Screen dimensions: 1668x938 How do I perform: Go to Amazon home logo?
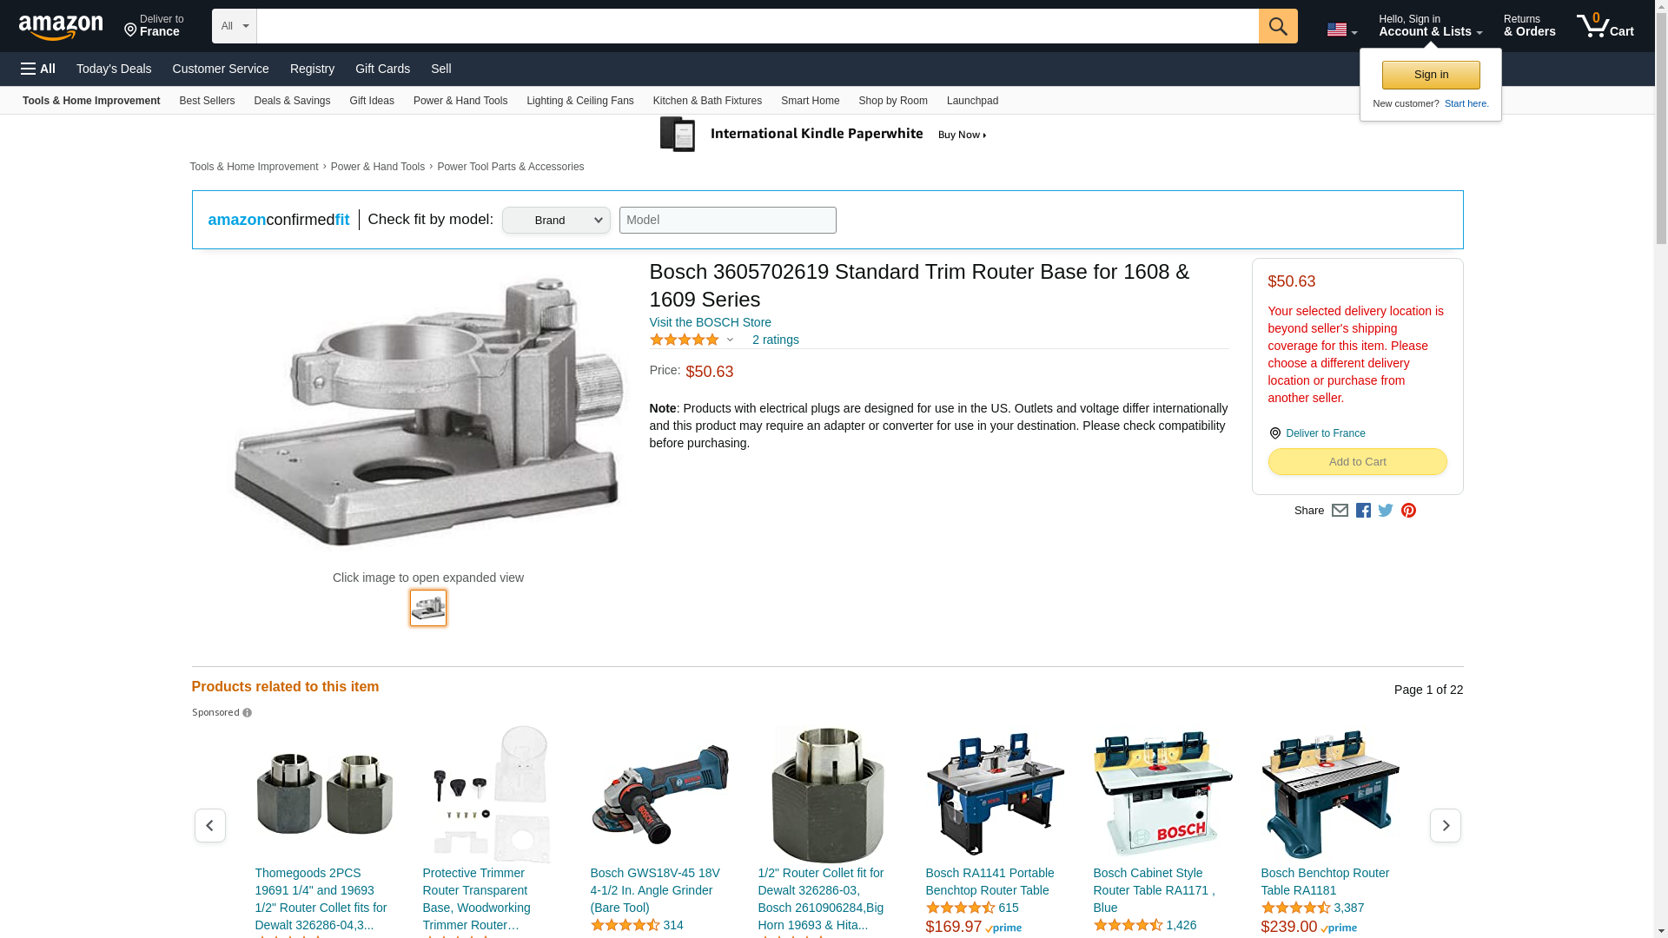coord(61,27)
